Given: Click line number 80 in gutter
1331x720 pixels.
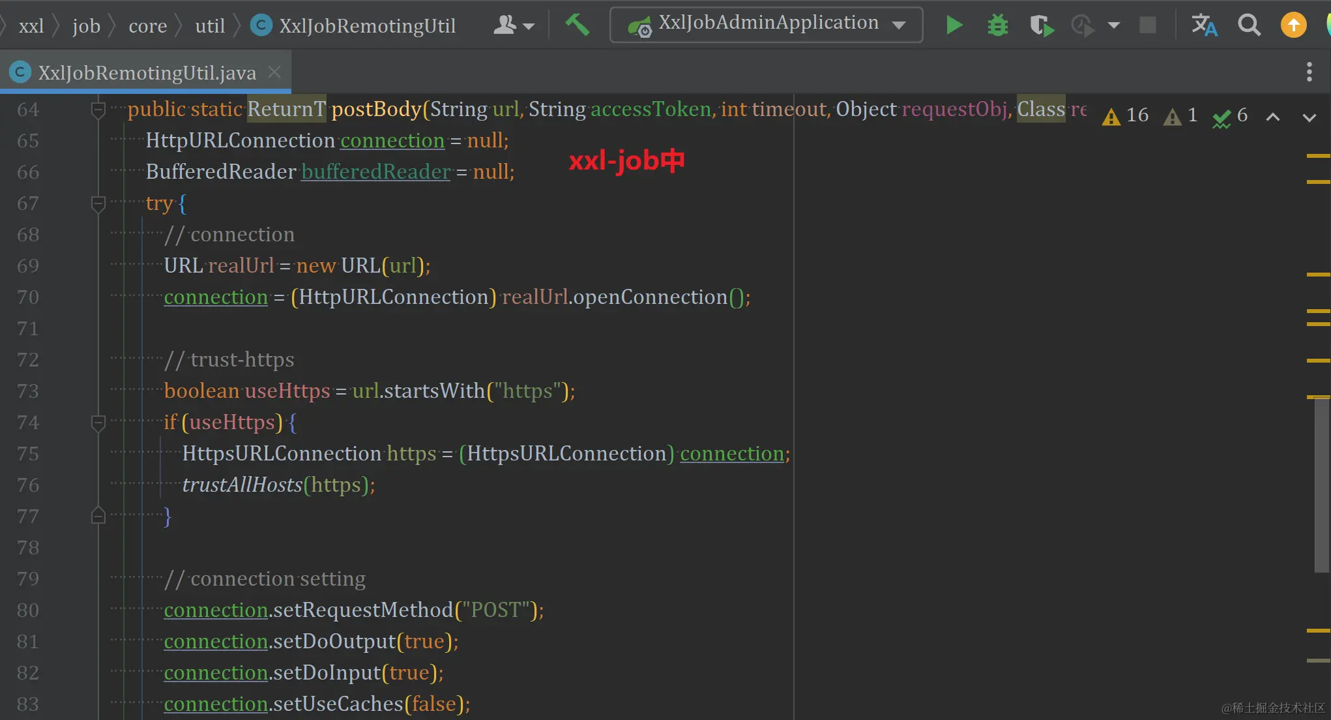Looking at the screenshot, I should (28, 610).
